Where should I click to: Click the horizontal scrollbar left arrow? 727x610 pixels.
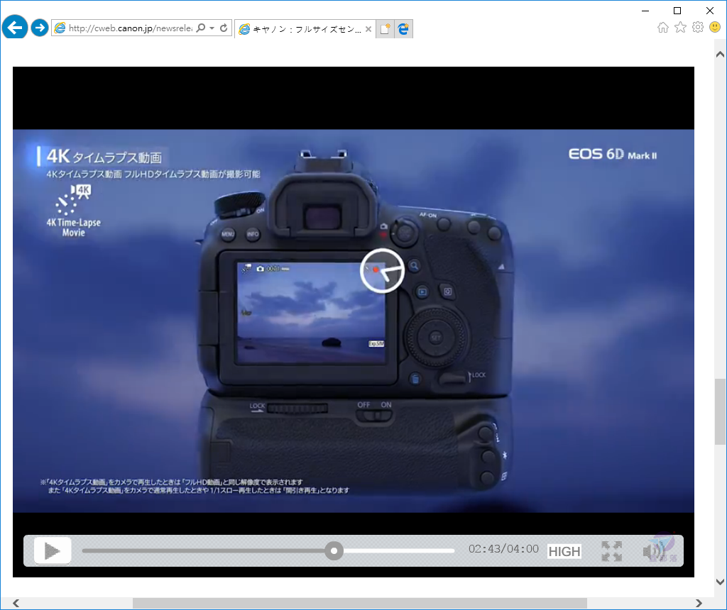pos(16,603)
